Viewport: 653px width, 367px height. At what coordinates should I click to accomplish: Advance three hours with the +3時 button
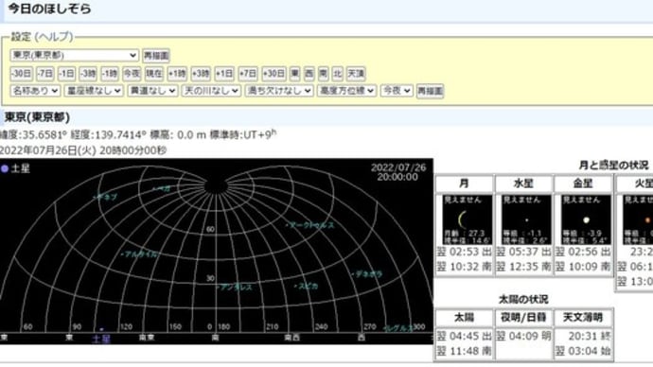(x=201, y=74)
